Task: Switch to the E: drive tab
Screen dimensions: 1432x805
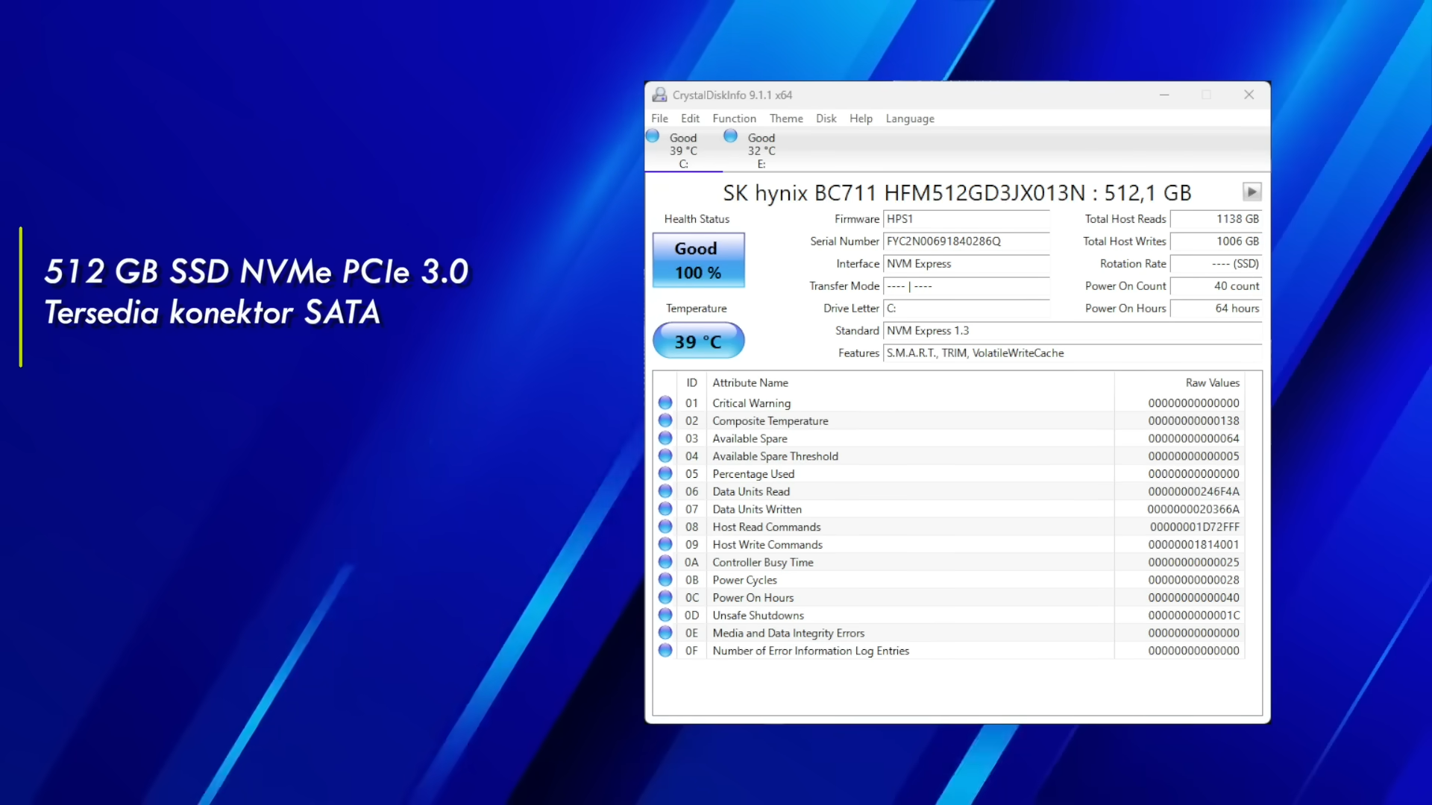Action: [761, 151]
